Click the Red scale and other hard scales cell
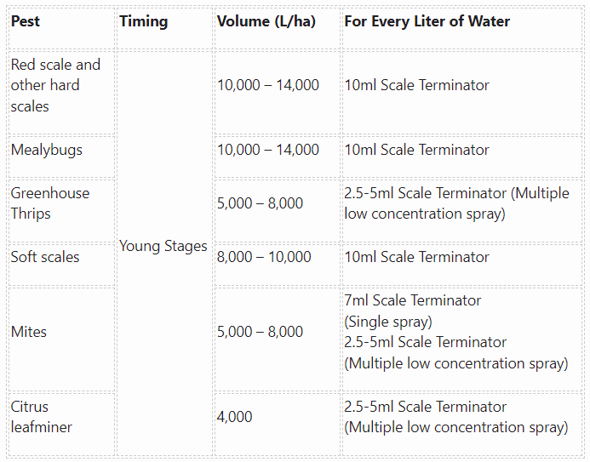Viewport: 590px width, 462px height. [61, 92]
